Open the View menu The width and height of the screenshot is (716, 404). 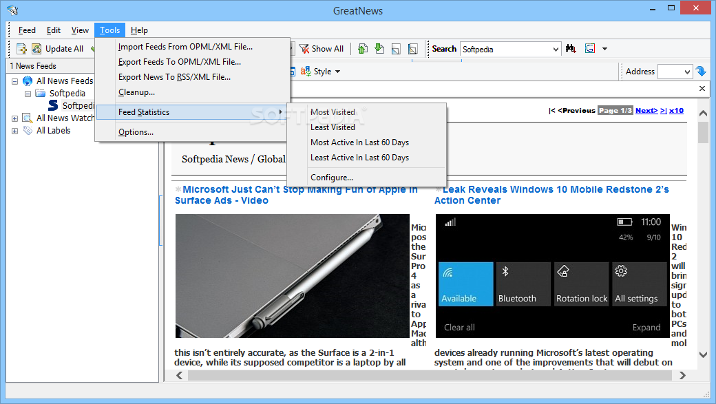(x=80, y=30)
